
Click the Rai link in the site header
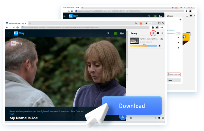pyautogui.click(x=122, y=33)
